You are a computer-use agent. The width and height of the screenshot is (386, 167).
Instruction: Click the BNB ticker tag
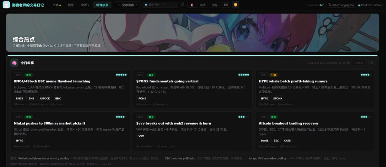point(31,98)
